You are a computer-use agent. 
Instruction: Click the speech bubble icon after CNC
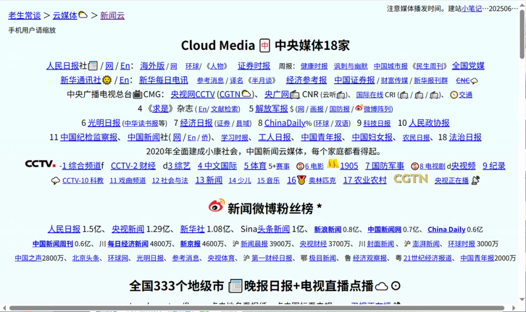pos(474,81)
